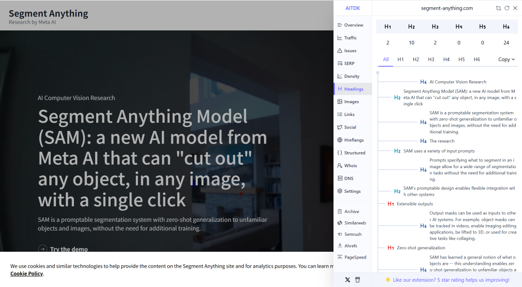Open the Whois section
The image size is (522, 287).
pyautogui.click(x=347, y=165)
